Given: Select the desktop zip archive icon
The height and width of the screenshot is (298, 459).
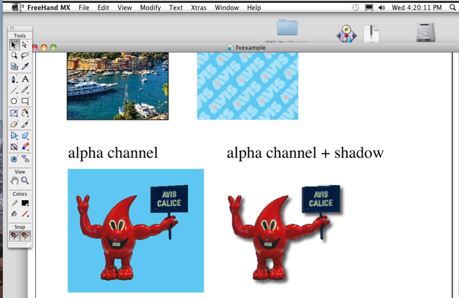Looking at the screenshot, I should [371, 33].
